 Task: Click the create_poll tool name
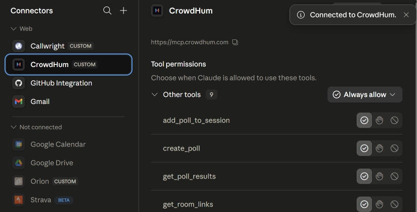point(181,148)
